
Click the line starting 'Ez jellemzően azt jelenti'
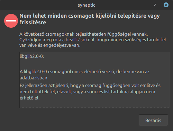[x=90, y=86]
